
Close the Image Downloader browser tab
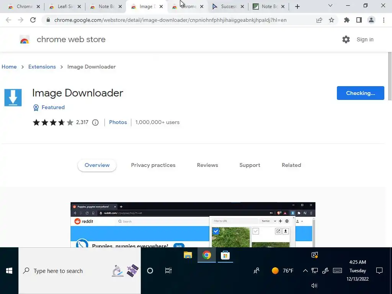(161, 7)
